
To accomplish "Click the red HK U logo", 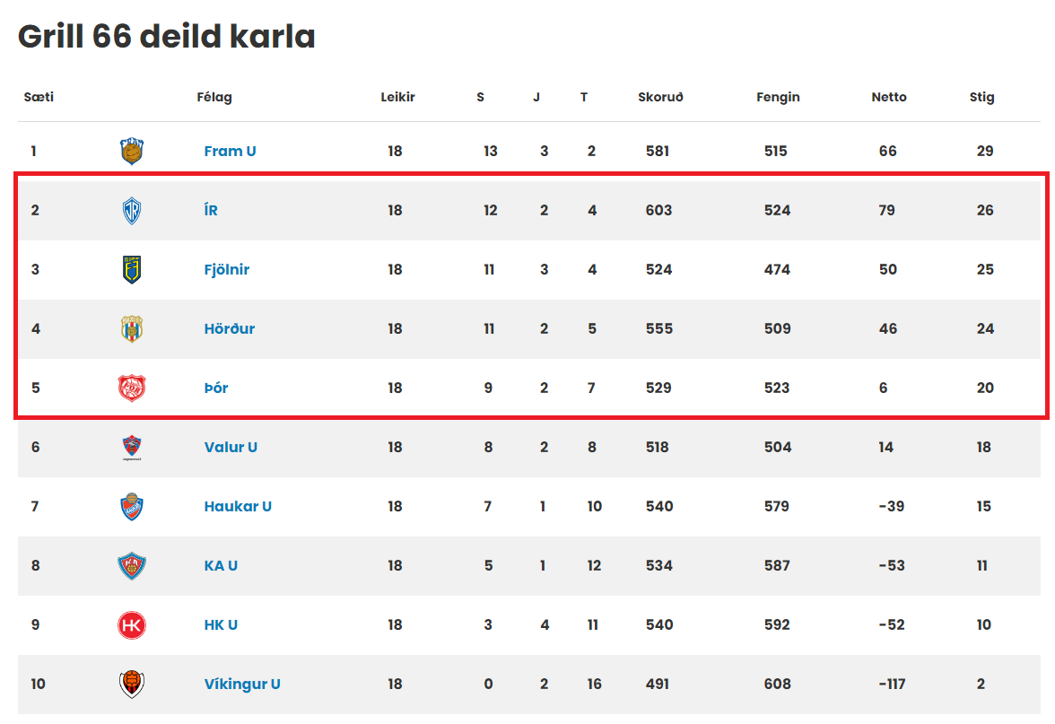I will click(132, 624).
